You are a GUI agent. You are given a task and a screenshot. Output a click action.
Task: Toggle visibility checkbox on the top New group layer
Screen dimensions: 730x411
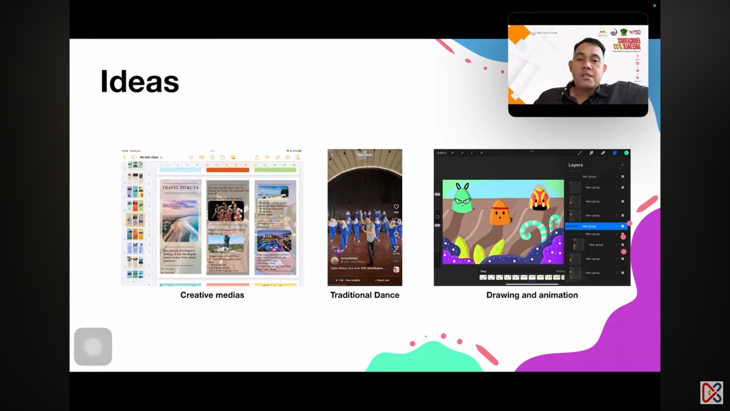coord(622,177)
